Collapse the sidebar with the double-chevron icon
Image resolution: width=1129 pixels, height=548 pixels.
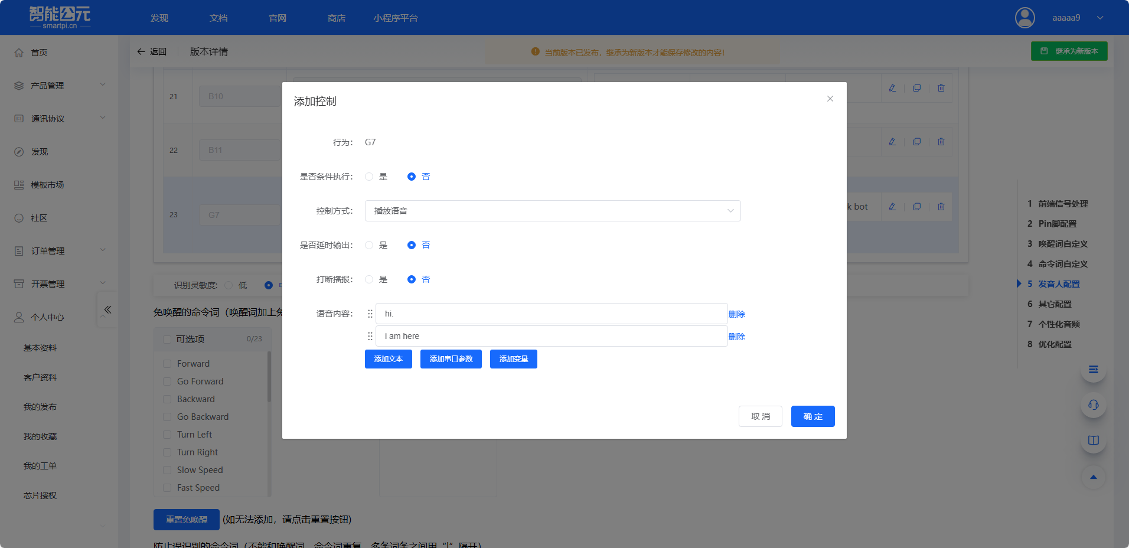pyautogui.click(x=107, y=308)
